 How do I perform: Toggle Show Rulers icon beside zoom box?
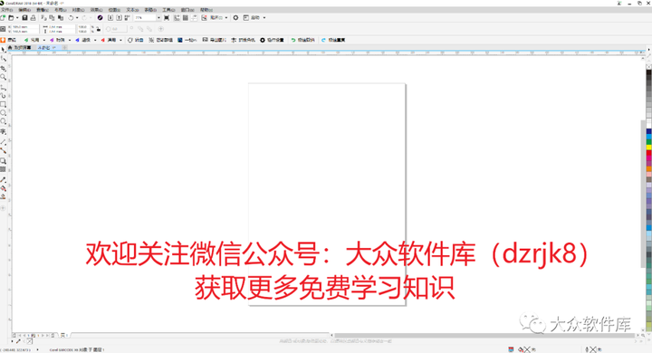pyautogui.click(x=177, y=17)
